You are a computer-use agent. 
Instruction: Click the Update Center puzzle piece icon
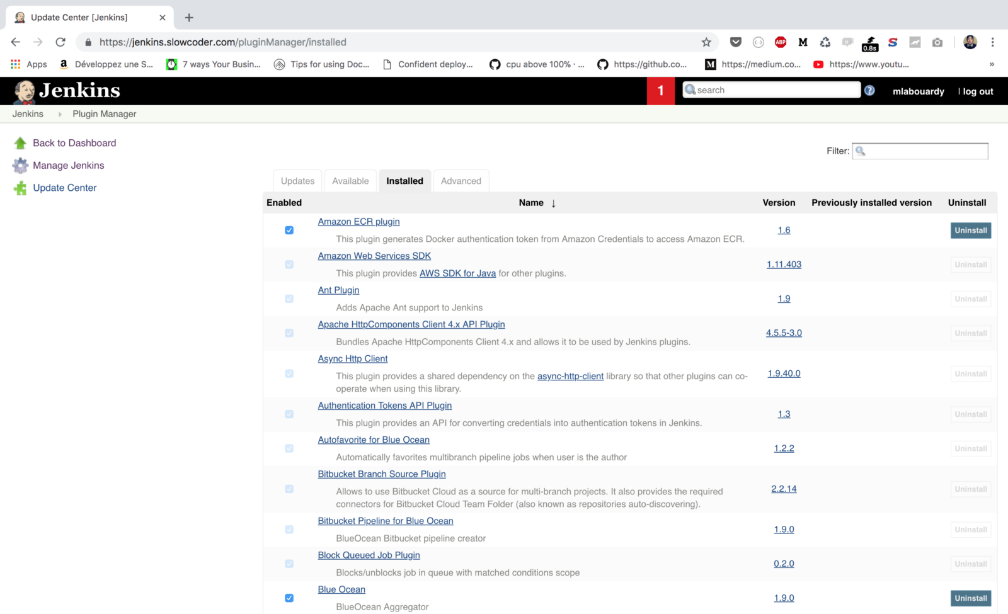point(20,188)
